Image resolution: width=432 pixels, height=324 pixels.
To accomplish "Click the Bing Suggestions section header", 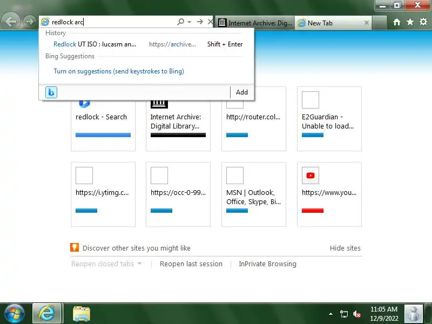I will tap(70, 56).
